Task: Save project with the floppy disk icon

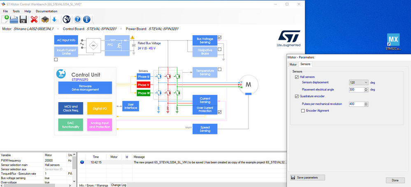Action: [23, 19]
